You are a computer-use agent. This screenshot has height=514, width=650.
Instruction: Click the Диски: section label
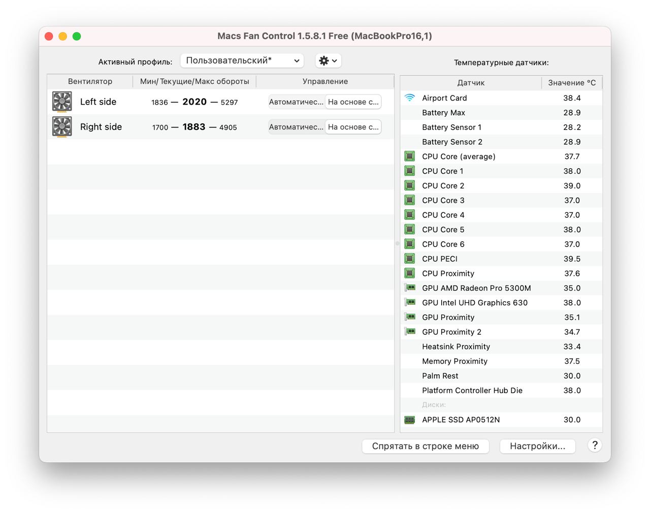tap(434, 405)
